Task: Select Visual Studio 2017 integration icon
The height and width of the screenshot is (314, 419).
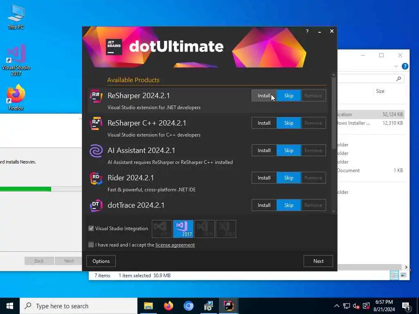Action: [183, 229]
